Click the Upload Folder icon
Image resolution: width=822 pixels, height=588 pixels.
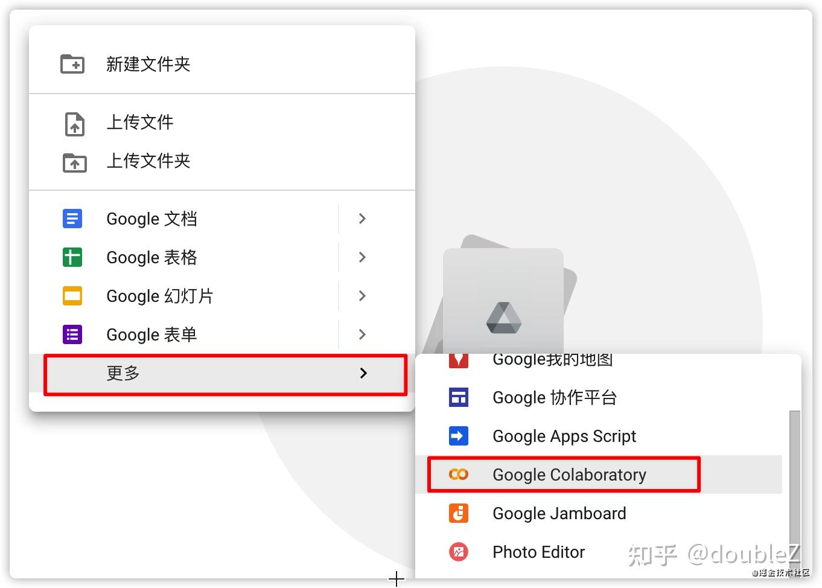(74, 162)
